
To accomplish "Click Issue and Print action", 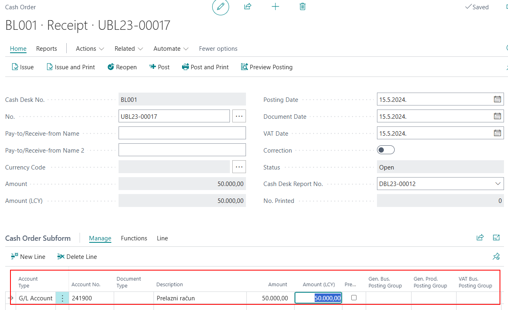I will click(71, 67).
